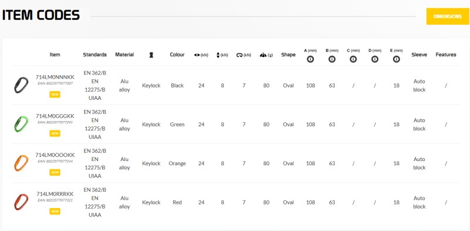The height and width of the screenshot is (231, 470).
Task: Click the Standards column header
Action: [95, 55]
